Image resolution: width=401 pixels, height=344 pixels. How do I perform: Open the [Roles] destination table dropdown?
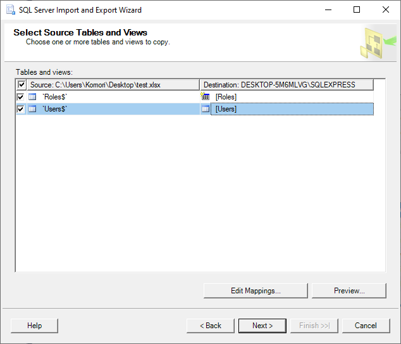coord(291,97)
